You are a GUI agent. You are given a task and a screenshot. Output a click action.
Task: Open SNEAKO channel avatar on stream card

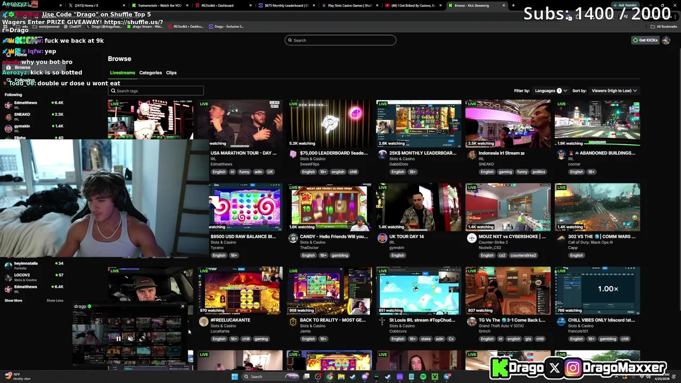pyautogui.click(x=472, y=154)
